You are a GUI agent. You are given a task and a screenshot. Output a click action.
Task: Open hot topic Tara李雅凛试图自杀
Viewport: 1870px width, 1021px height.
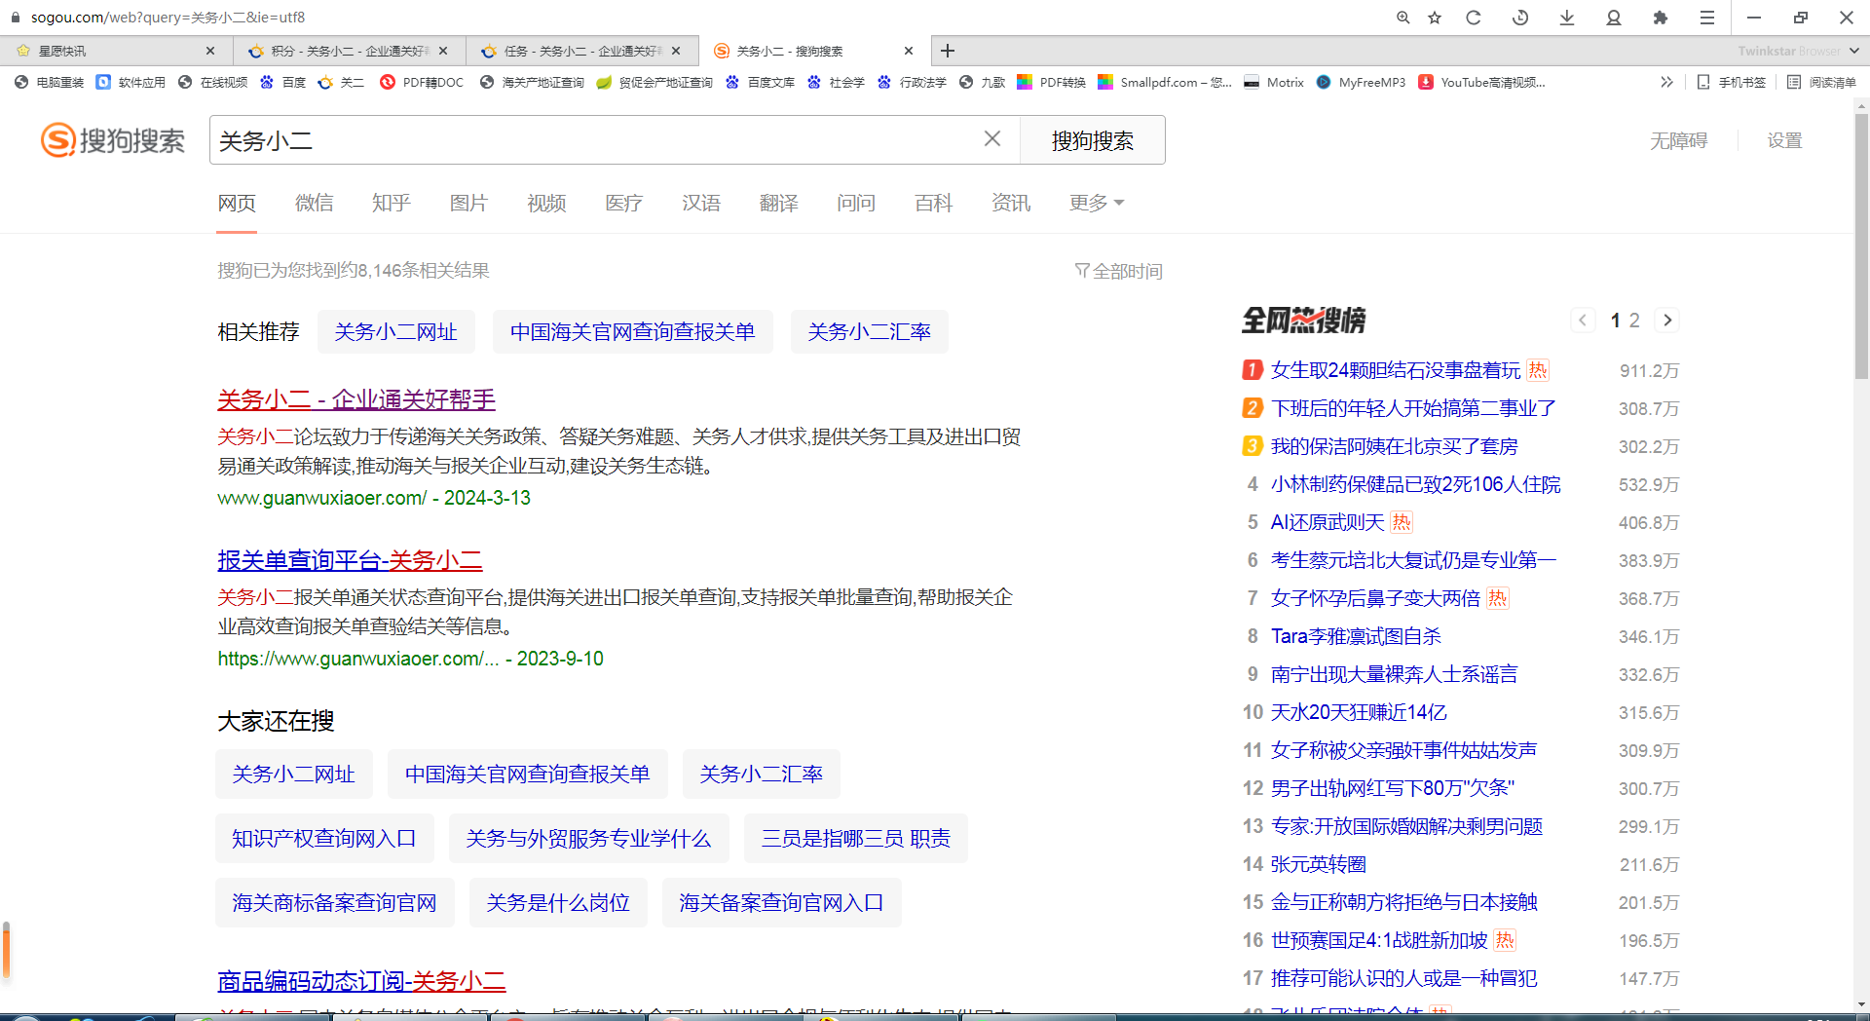(1356, 636)
